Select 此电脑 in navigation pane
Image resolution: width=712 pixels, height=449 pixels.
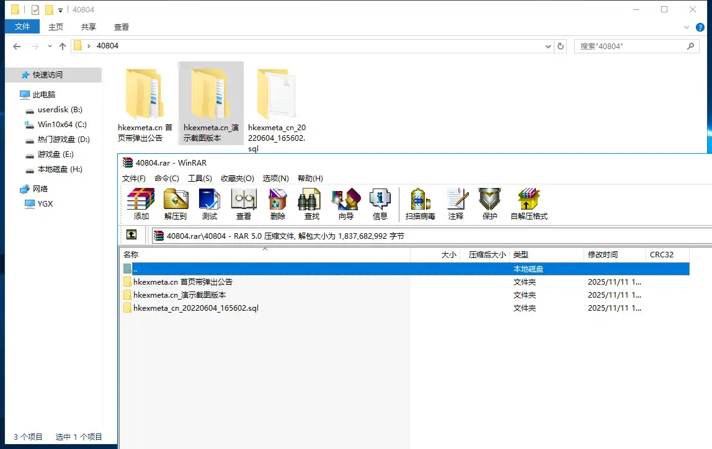44,95
